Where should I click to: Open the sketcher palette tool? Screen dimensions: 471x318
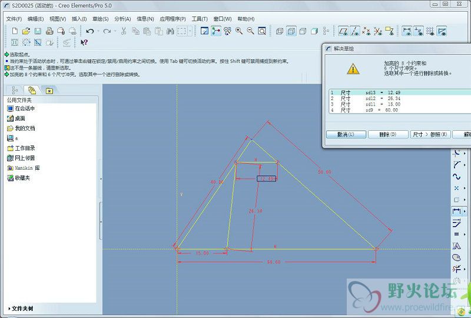tap(457, 257)
